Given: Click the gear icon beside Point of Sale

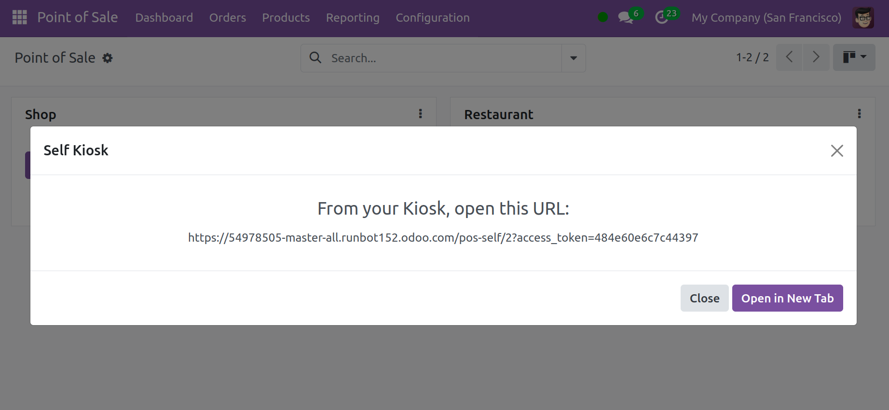Looking at the screenshot, I should tap(108, 58).
